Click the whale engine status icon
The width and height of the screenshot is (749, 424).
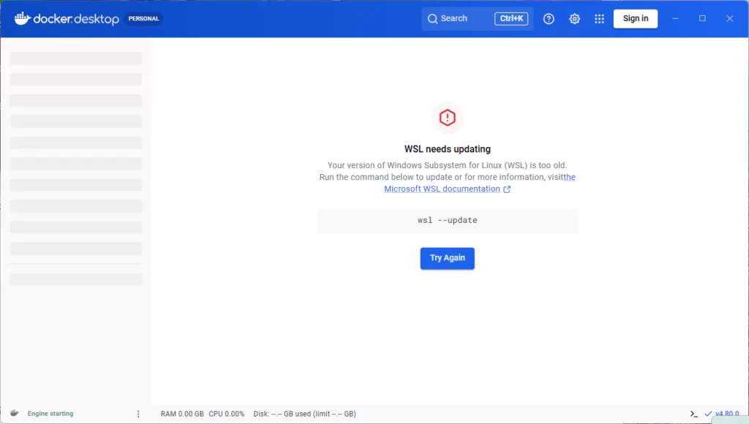[15, 413]
